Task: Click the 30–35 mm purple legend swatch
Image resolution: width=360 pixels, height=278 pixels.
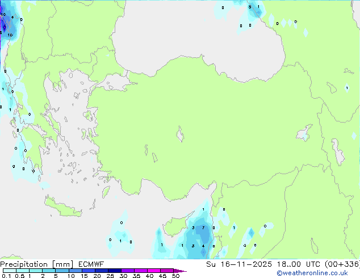Action: pos(127,271)
